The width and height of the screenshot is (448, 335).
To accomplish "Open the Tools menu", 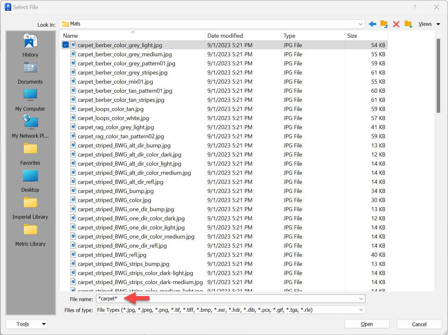I will tap(27, 324).
